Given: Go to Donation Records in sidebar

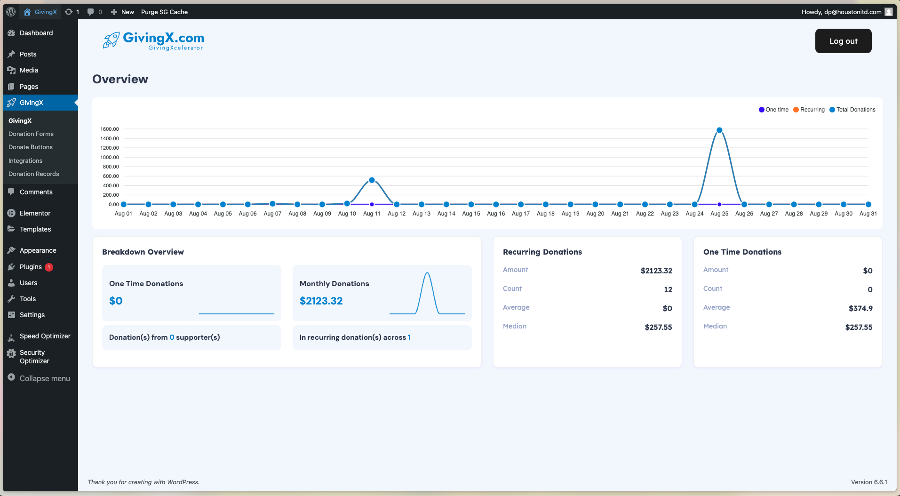Looking at the screenshot, I should point(34,174).
